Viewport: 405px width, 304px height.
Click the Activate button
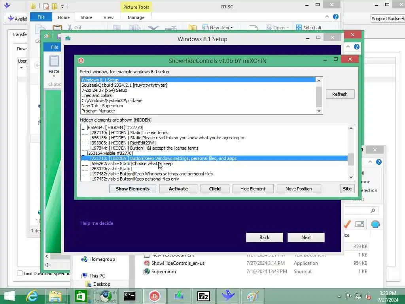(x=178, y=189)
